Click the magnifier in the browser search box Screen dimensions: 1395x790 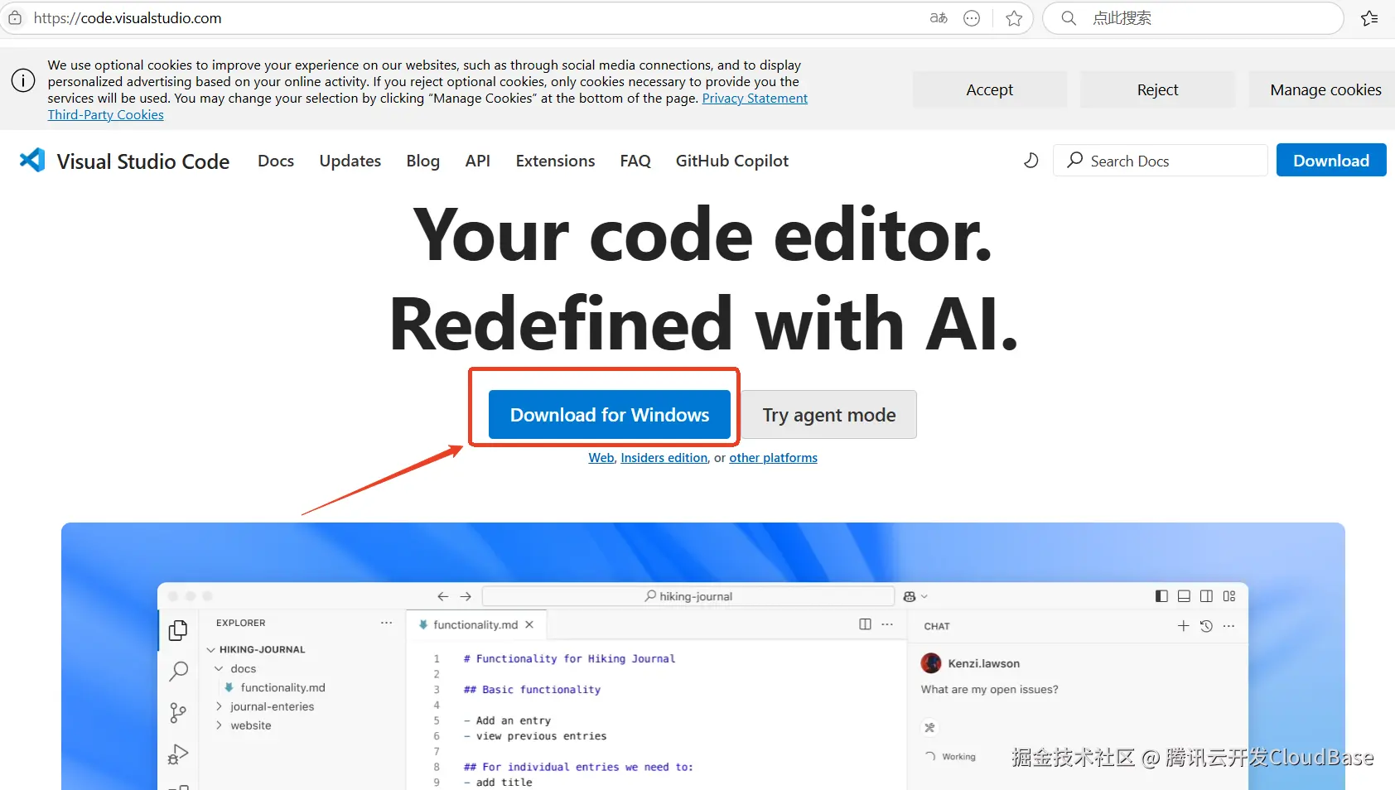pos(1069,18)
